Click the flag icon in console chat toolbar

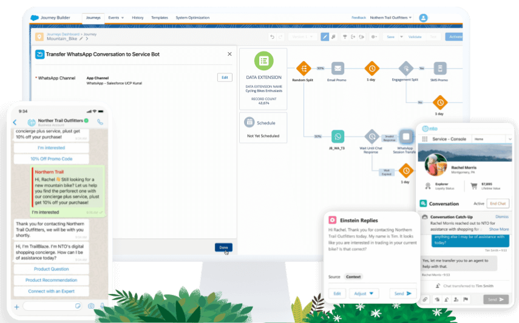pos(466,299)
